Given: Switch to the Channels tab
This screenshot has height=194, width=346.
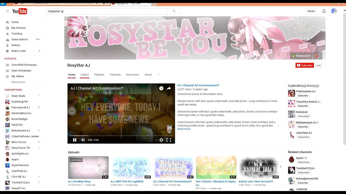Looking at the screenshot, I should coord(115,75).
